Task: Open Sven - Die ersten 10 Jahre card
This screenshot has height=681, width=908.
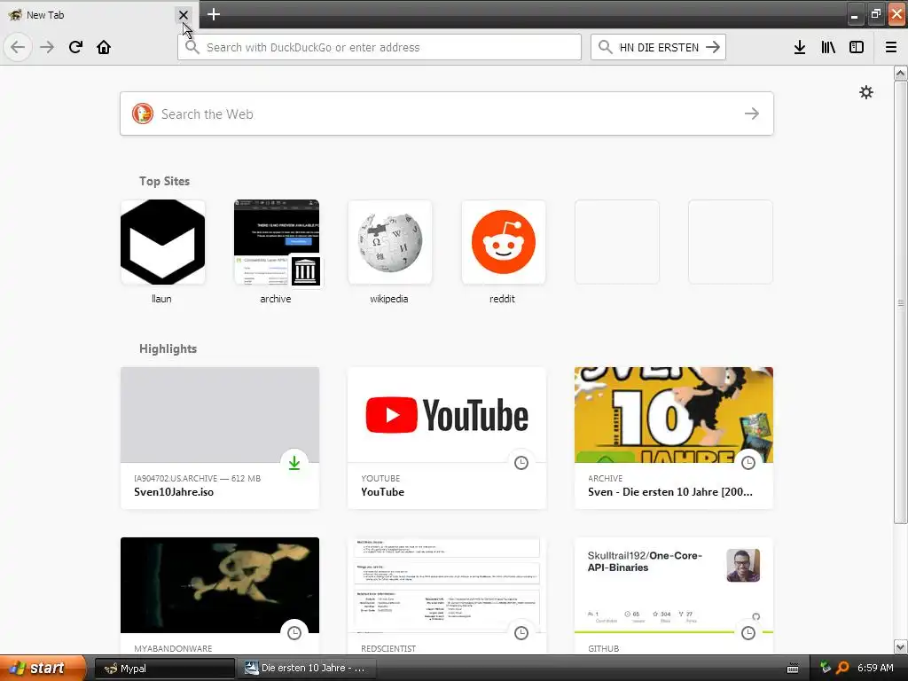Action: click(674, 438)
